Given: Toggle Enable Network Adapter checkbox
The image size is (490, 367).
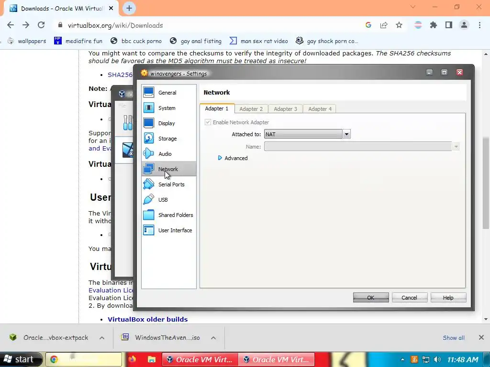Looking at the screenshot, I should pyautogui.click(x=208, y=122).
